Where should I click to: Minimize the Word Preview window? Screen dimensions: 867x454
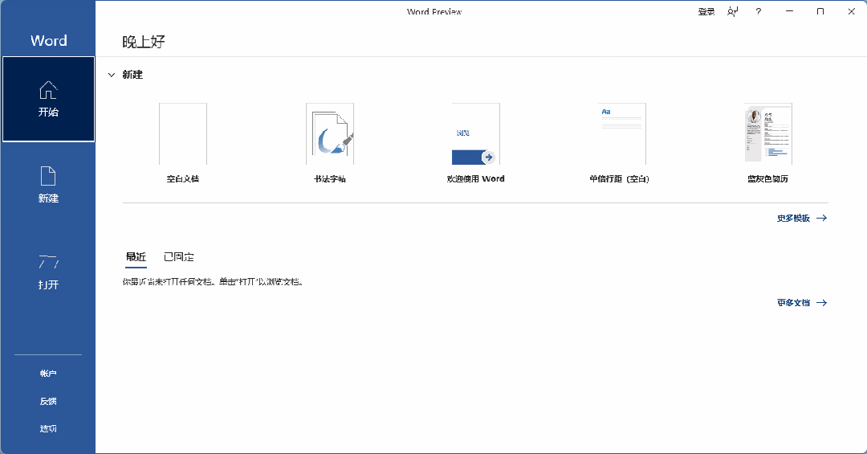click(790, 11)
